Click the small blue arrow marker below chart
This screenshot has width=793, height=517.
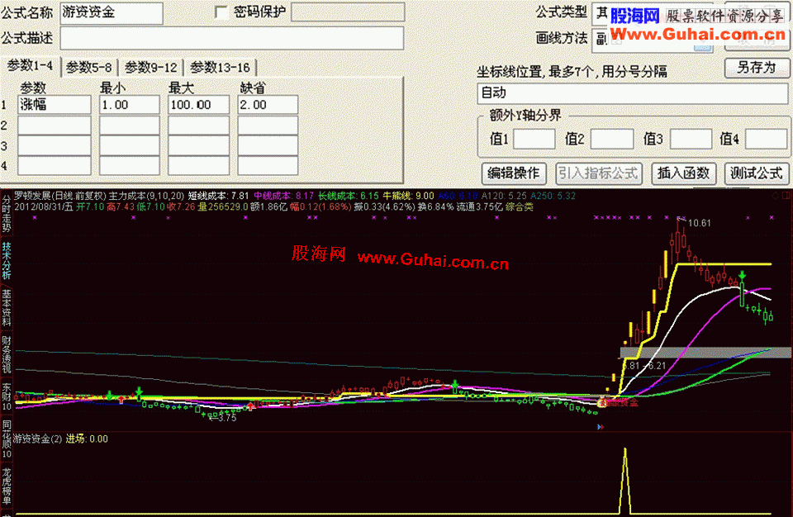pos(601,427)
